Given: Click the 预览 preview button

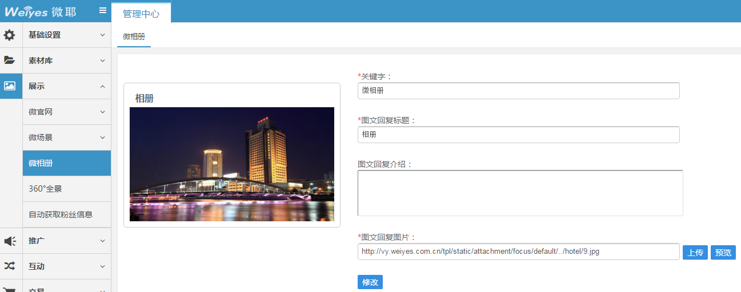Looking at the screenshot, I should [x=723, y=253].
